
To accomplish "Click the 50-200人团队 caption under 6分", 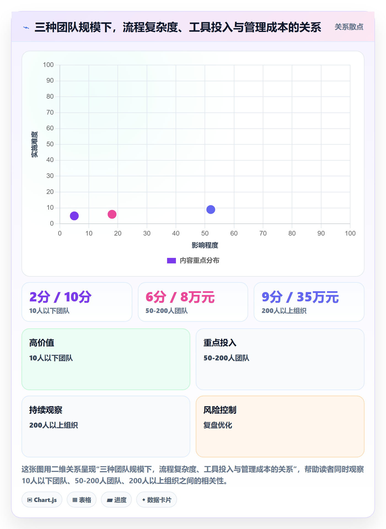I will click(167, 311).
